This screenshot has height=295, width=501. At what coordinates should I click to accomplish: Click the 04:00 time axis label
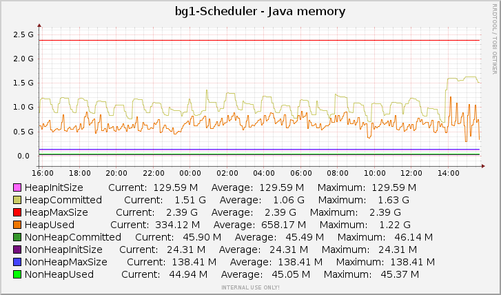click(x=264, y=174)
